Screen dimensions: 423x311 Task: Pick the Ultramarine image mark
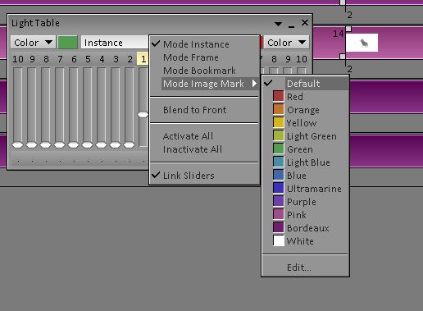(305, 189)
